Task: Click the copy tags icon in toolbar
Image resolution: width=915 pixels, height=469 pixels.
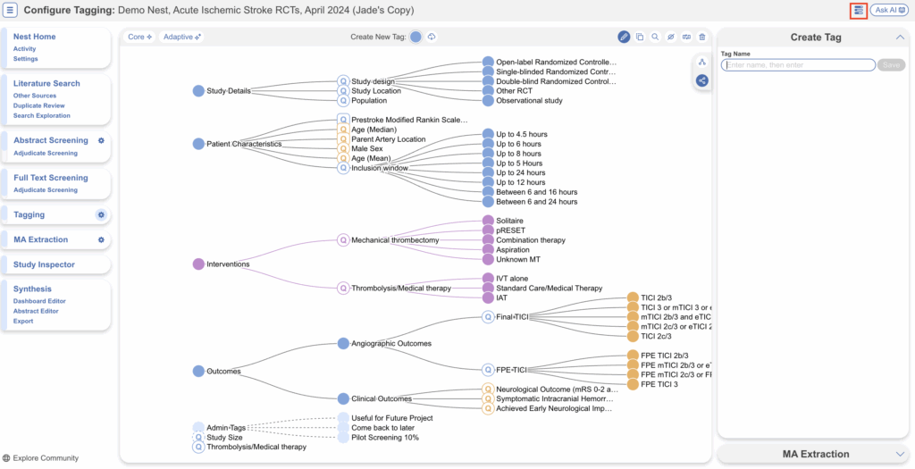Action: tap(640, 37)
